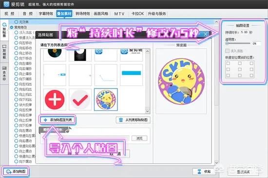Switch to the 画面风格 tab

(x=101, y=14)
